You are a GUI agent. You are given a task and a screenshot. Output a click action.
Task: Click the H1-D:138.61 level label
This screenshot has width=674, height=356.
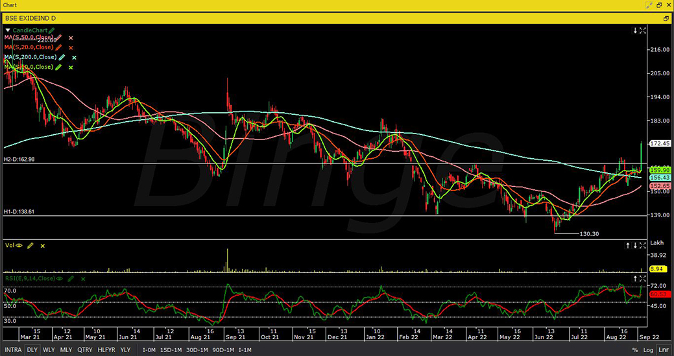pos(19,212)
